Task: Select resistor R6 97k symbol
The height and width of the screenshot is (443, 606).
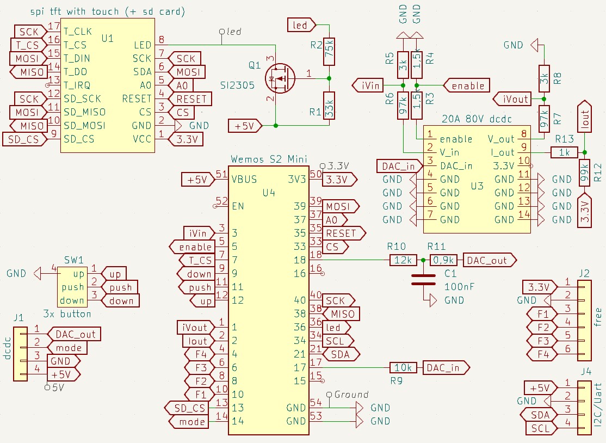Action: 403,106
